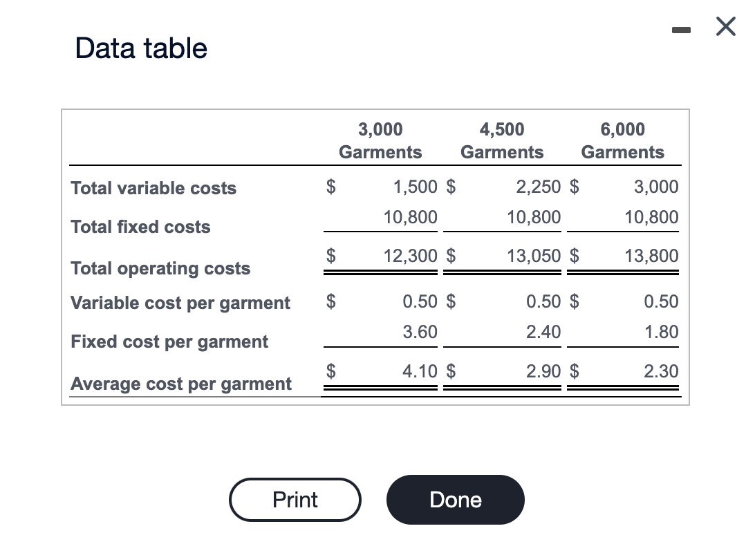This screenshot has height=553, width=755.
Task: Click the minimize dash icon
Action: pyautogui.click(x=681, y=29)
